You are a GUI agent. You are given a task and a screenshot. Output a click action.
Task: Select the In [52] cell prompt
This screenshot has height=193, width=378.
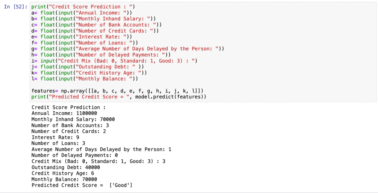pos(16,7)
